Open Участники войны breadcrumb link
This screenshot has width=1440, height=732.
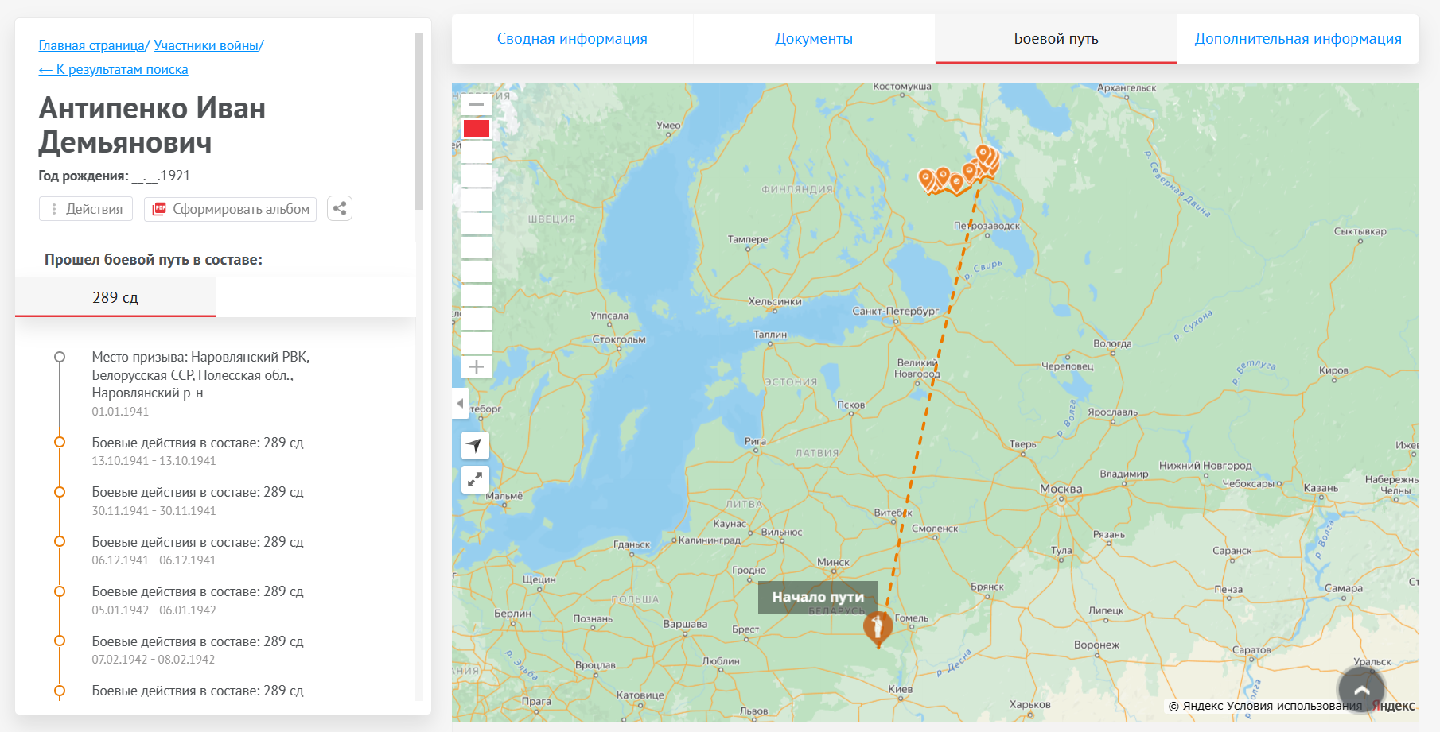coord(206,45)
